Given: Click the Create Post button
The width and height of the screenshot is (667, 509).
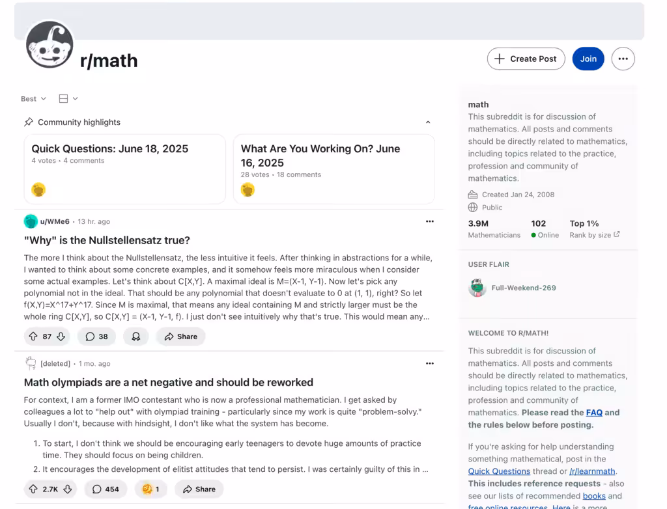Looking at the screenshot, I should coord(526,59).
